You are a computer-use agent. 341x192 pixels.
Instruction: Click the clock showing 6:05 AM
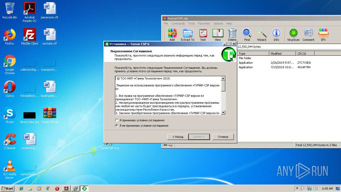[327, 189]
